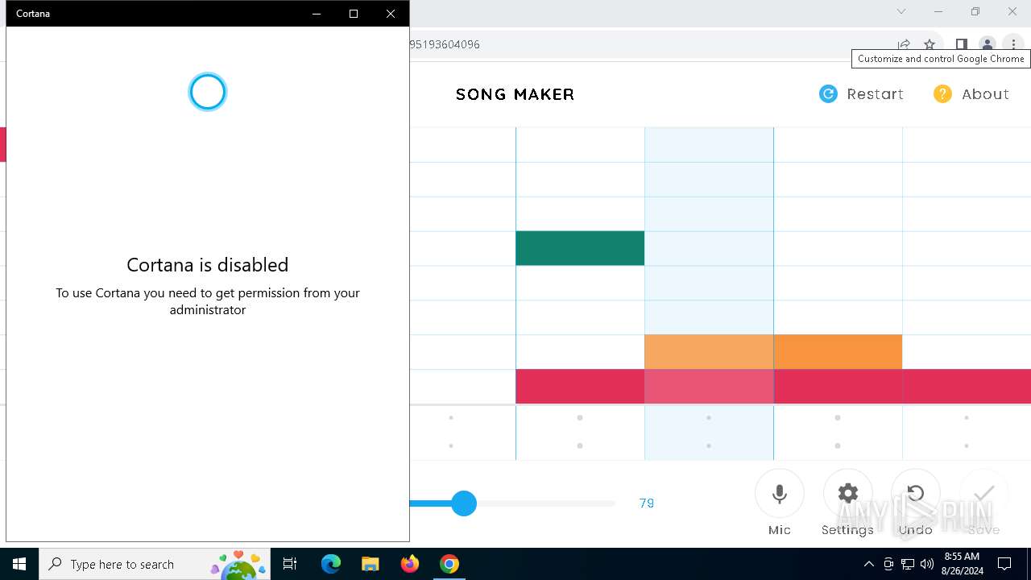Open Song Maker Settings gear
The height and width of the screenshot is (580, 1031).
tap(848, 494)
